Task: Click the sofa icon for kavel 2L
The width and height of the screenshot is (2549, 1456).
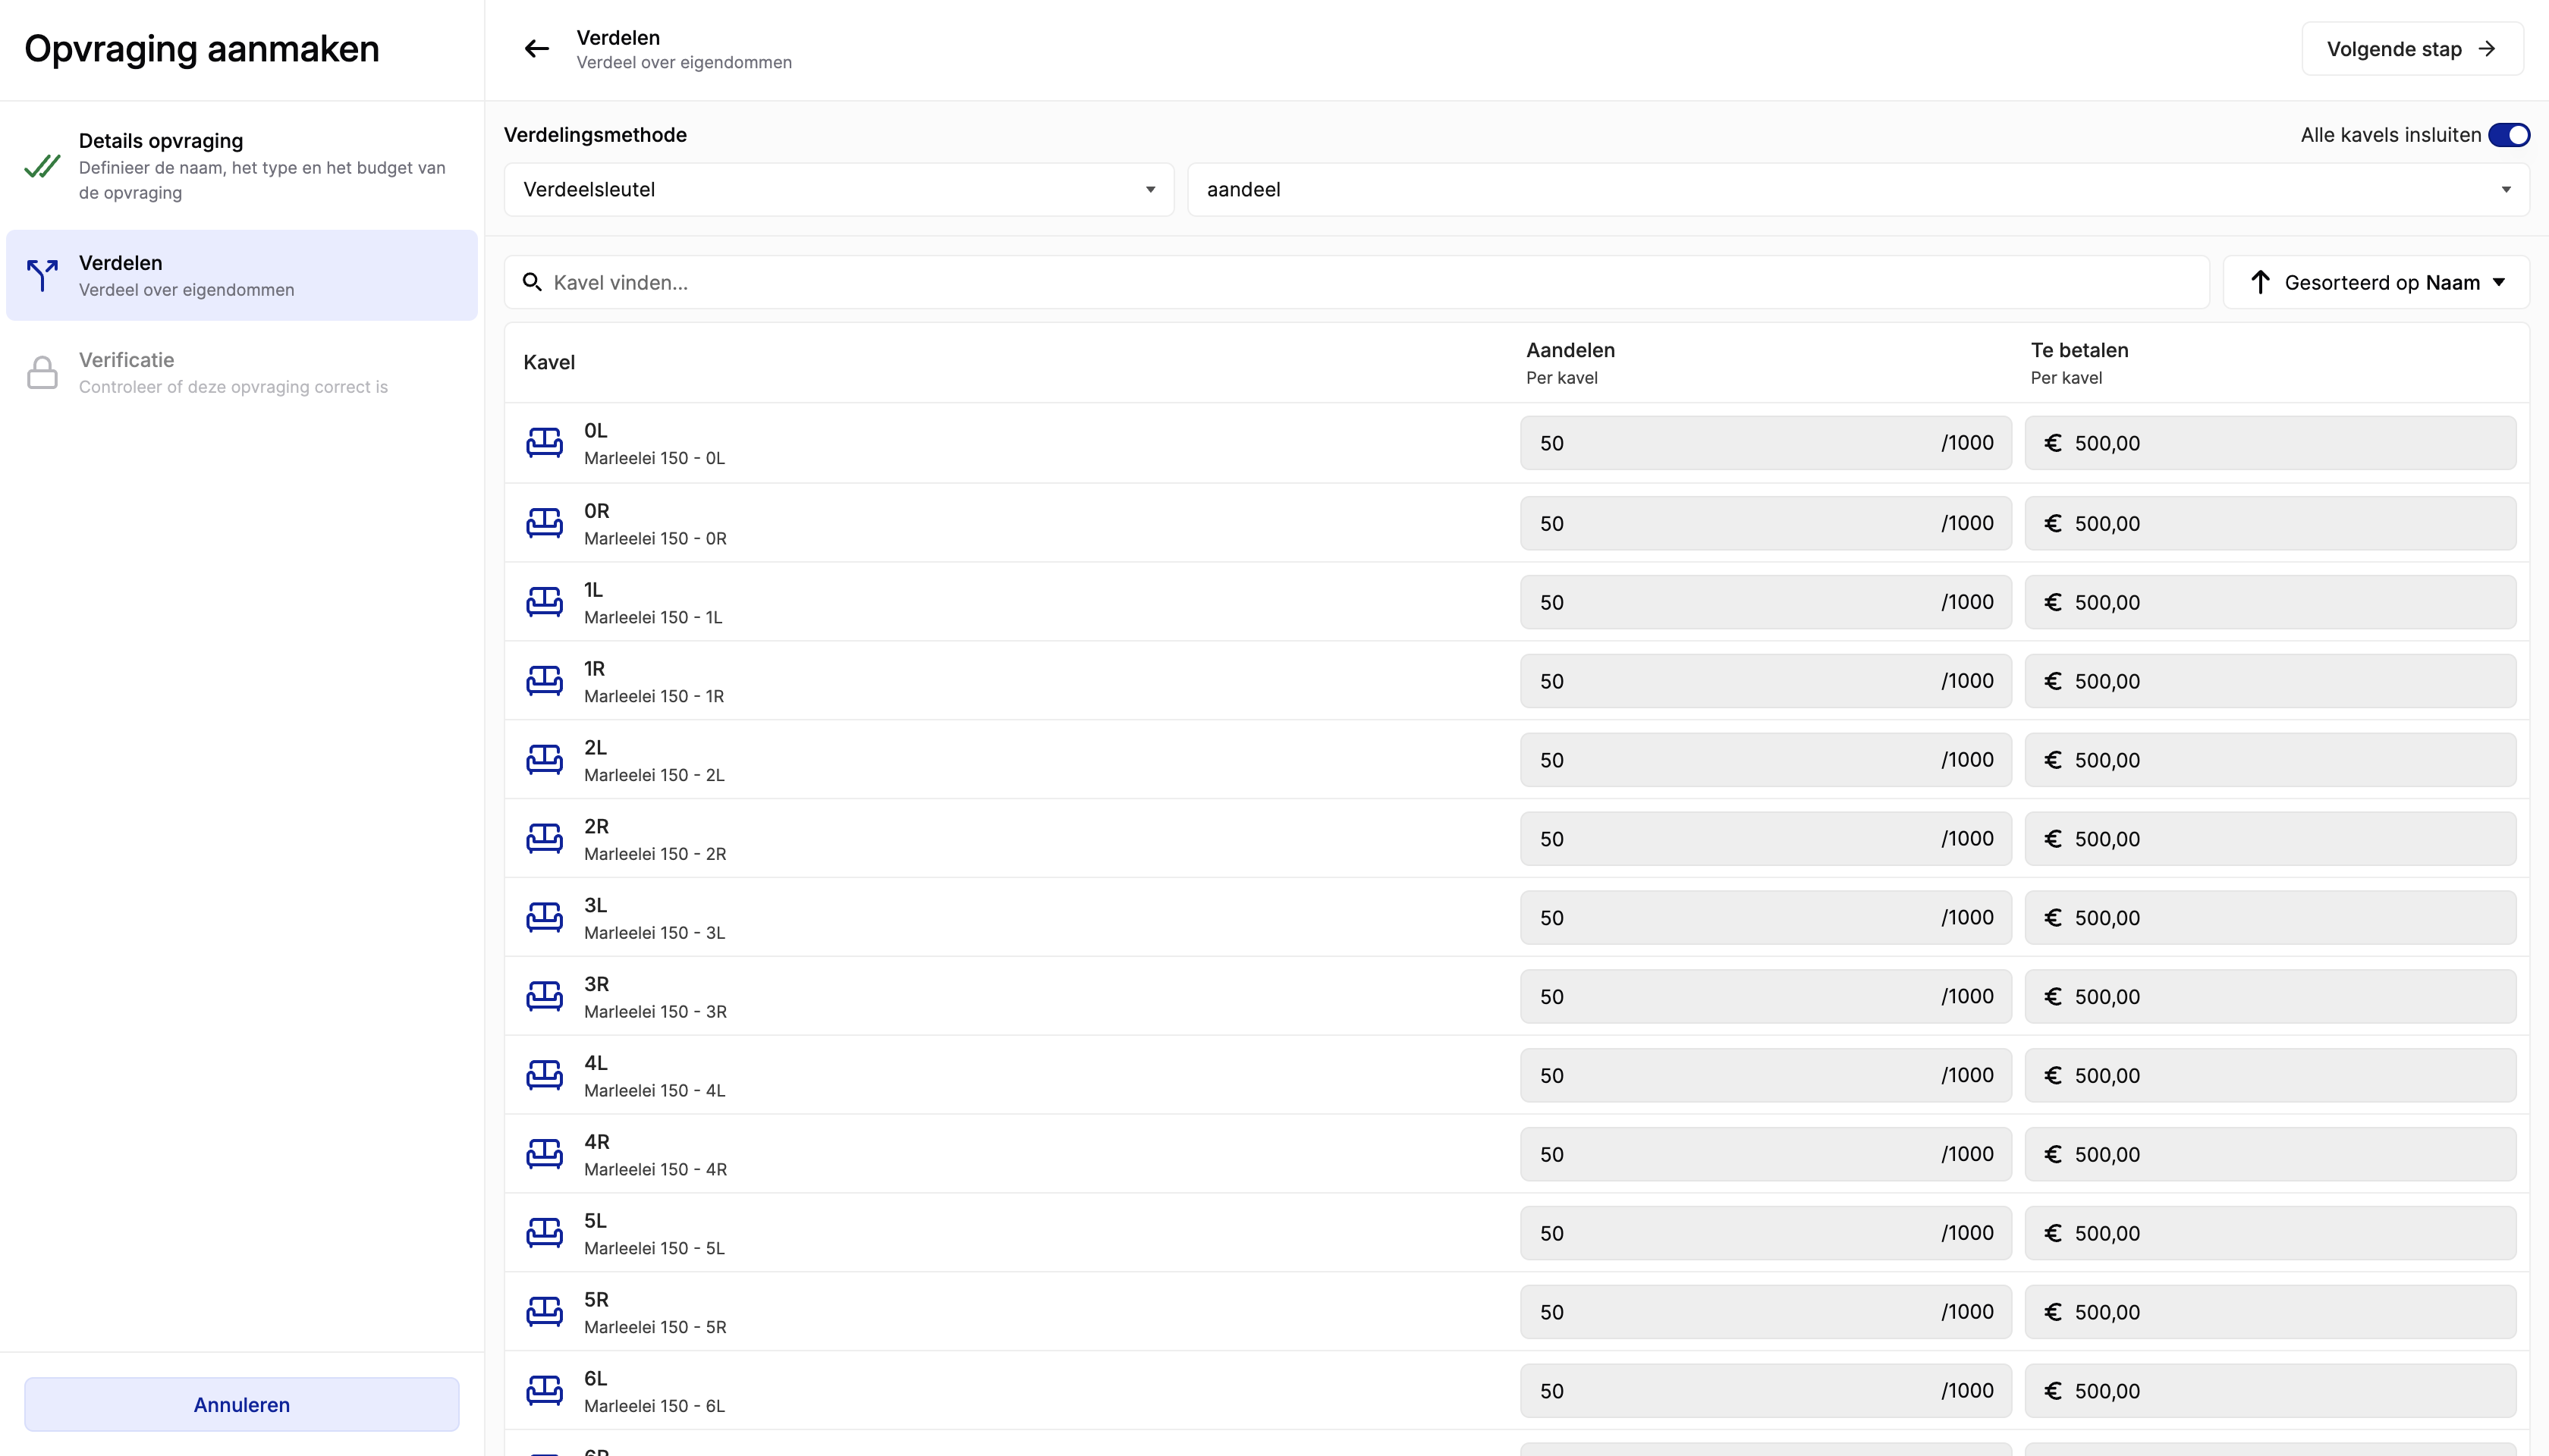Action: click(x=544, y=760)
